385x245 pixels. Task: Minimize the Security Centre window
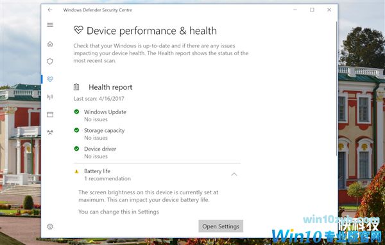(295, 10)
